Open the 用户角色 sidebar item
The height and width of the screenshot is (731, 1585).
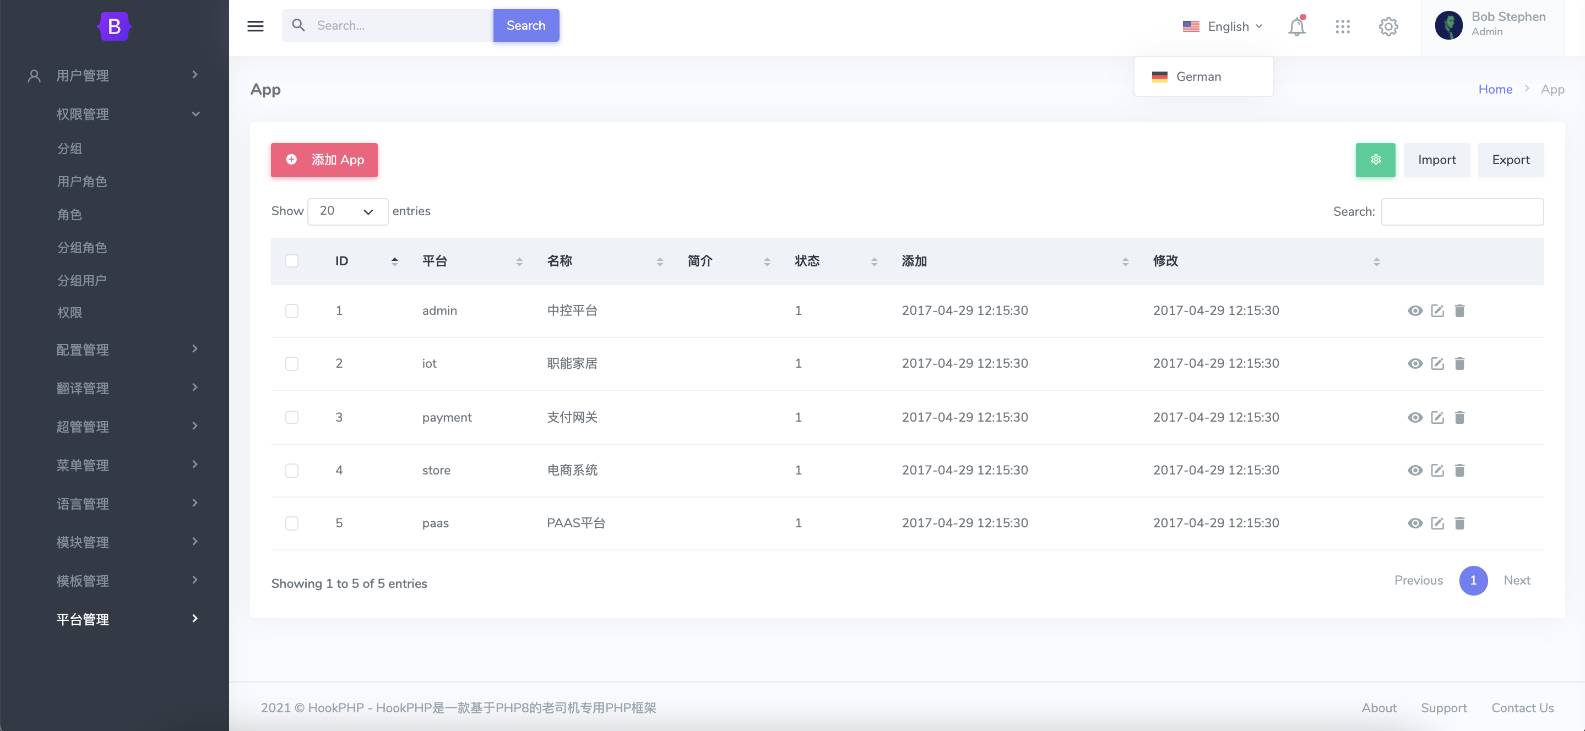tap(82, 181)
